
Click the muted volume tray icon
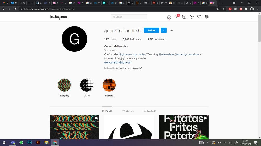[x=224, y=143]
